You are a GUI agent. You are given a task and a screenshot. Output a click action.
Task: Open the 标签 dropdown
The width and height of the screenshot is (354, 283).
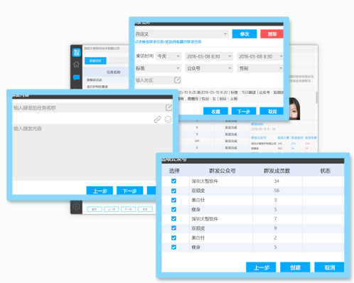(158, 68)
